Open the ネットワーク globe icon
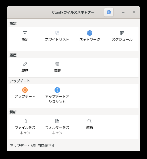 90,33
